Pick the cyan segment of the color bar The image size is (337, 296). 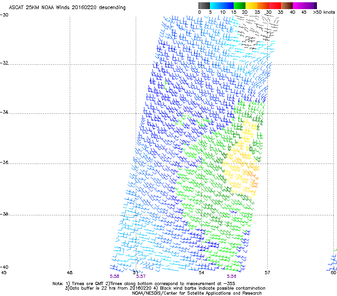point(215,5)
